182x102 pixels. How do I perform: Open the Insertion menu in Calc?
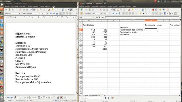[102, 6]
